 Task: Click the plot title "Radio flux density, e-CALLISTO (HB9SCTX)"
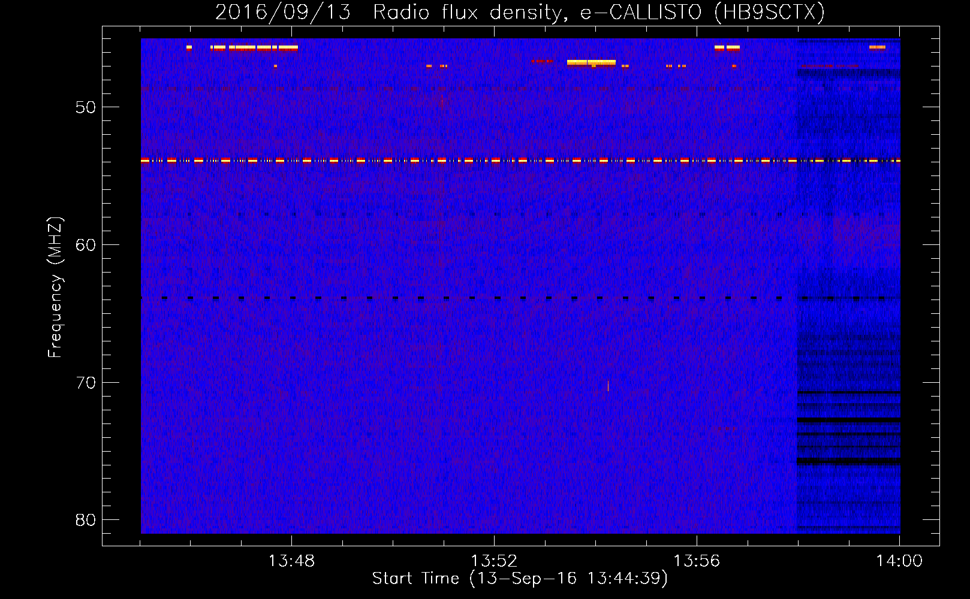click(x=598, y=12)
